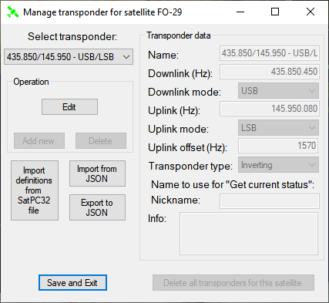Screen dimensions: 329x303
Task: Click the Downlink (Hz) field
Action: [x=270, y=72]
